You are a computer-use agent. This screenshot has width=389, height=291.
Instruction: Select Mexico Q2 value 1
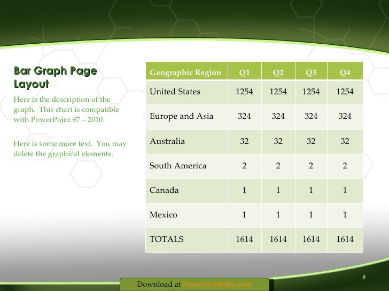coord(278,215)
